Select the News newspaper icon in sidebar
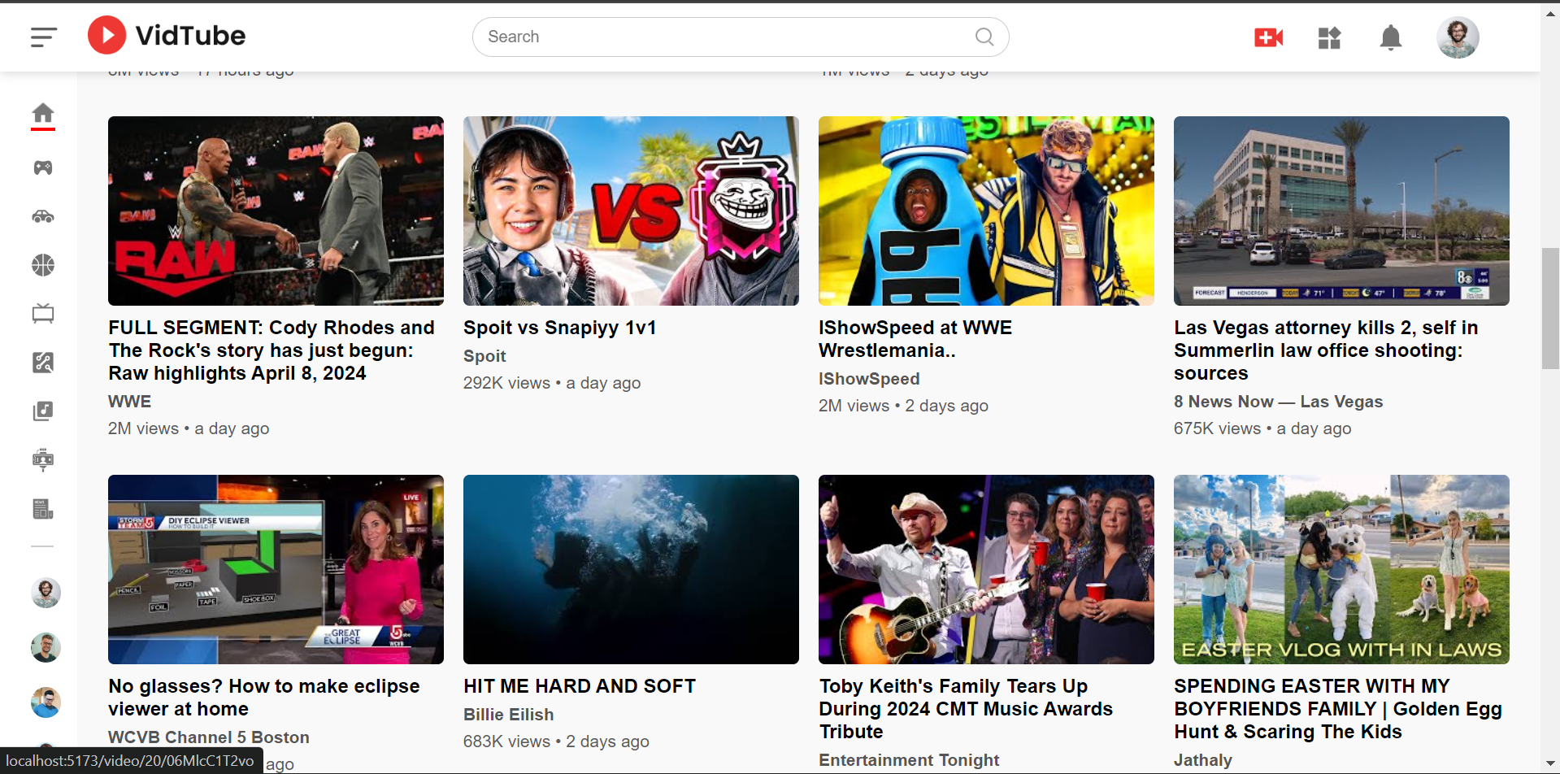This screenshot has height=774, width=1560. click(43, 509)
